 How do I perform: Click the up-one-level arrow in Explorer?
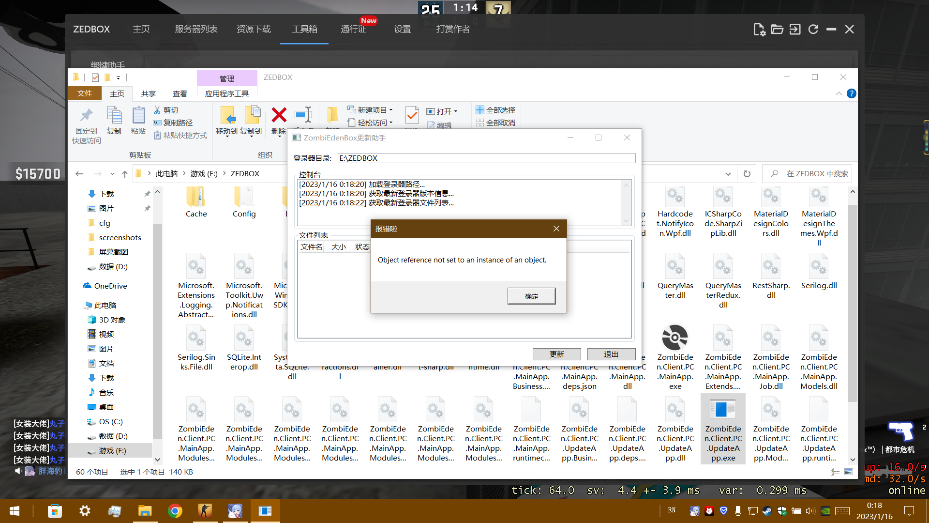click(125, 174)
